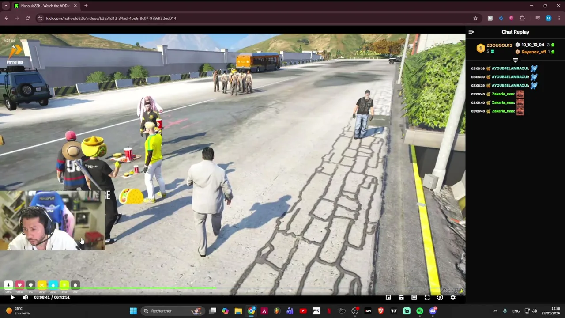Open playback speed control icon
Image resolution: width=565 pixels, height=318 pixels.
pyautogui.click(x=440, y=298)
